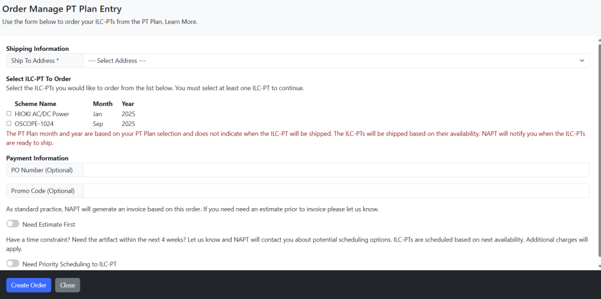Click the Year column header
Image resolution: width=601 pixels, height=299 pixels.
[x=128, y=104]
